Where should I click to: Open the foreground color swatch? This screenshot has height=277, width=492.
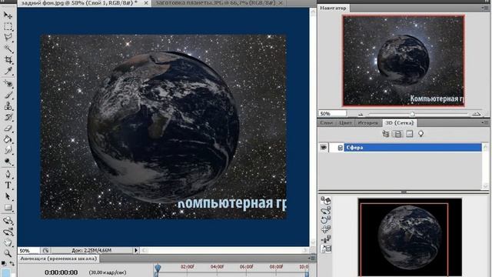pyautogui.click(x=5, y=272)
